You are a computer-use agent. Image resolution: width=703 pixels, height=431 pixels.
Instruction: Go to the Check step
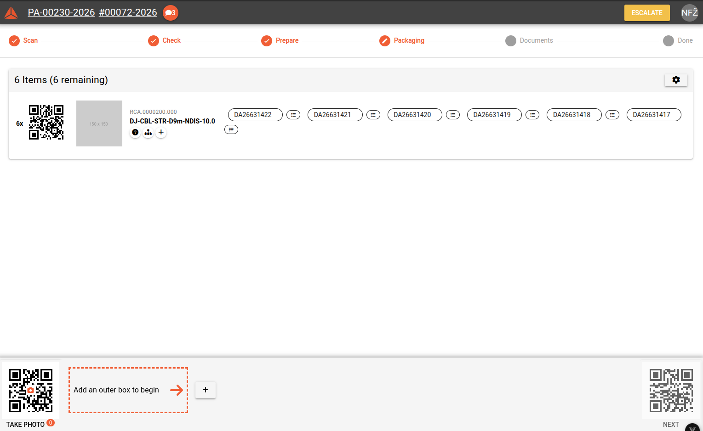click(x=164, y=40)
